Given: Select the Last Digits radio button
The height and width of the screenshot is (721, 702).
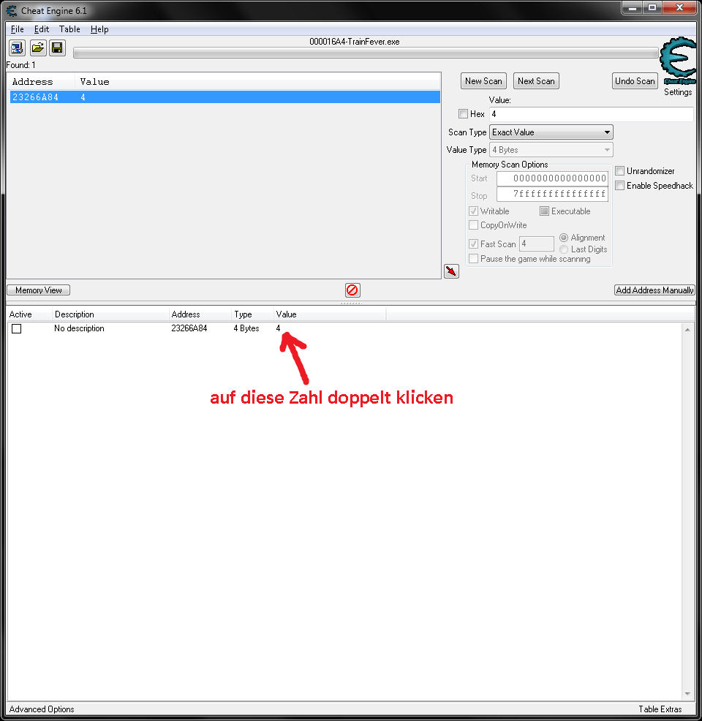Looking at the screenshot, I should point(564,249).
